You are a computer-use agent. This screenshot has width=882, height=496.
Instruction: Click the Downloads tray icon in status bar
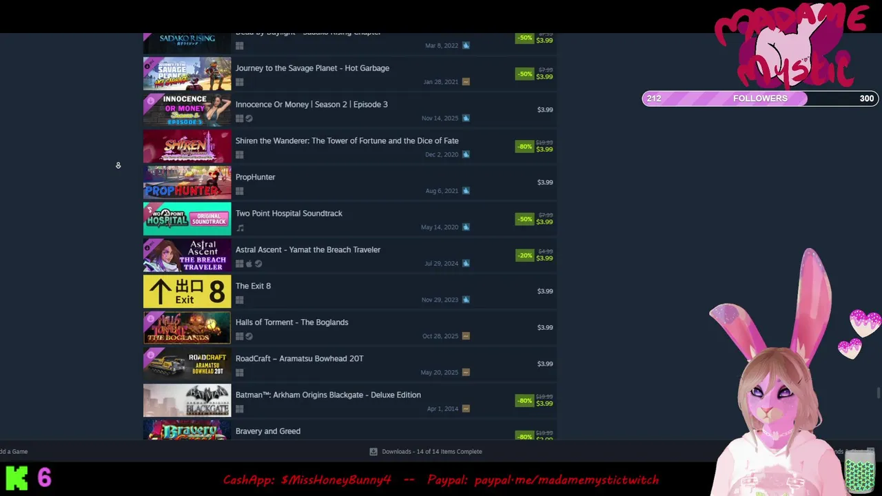pyautogui.click(x=373, y=452)
